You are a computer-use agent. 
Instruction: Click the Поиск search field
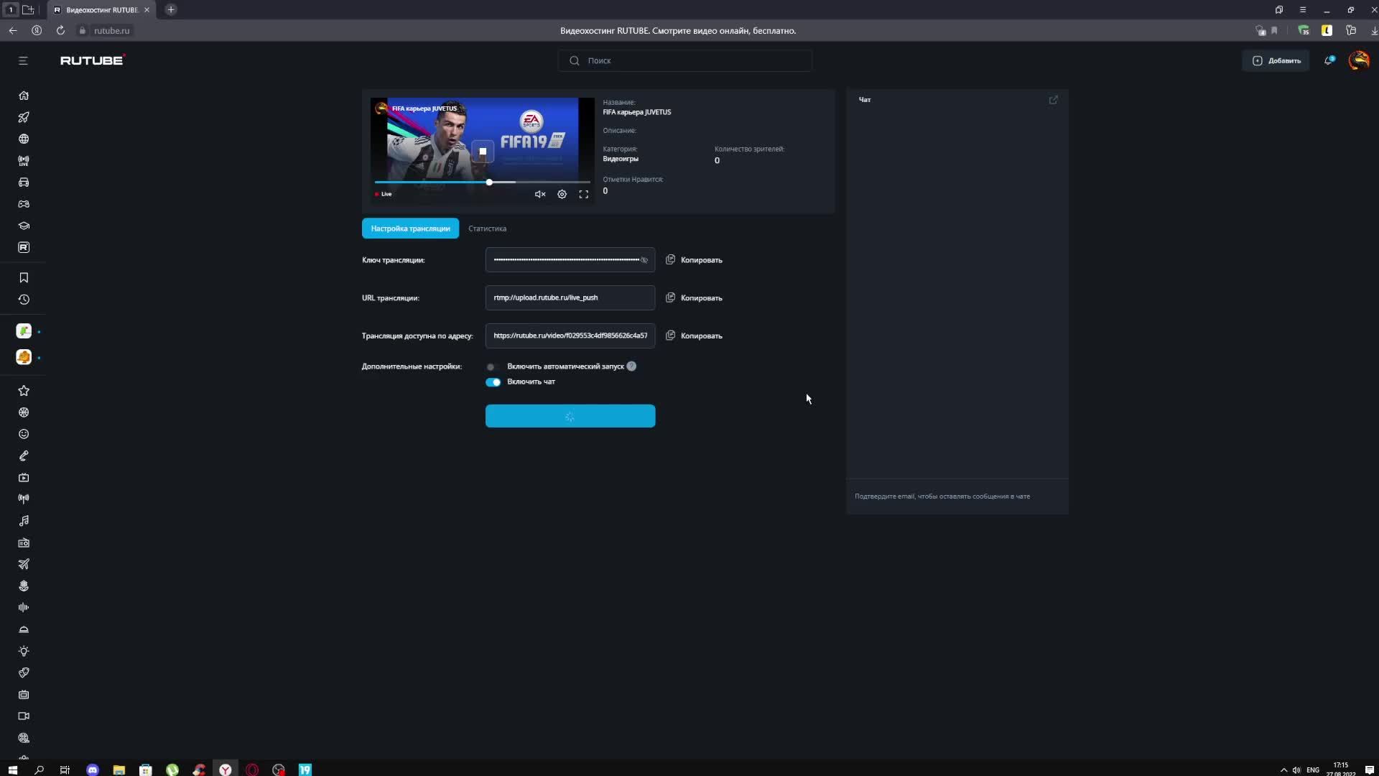685,60
